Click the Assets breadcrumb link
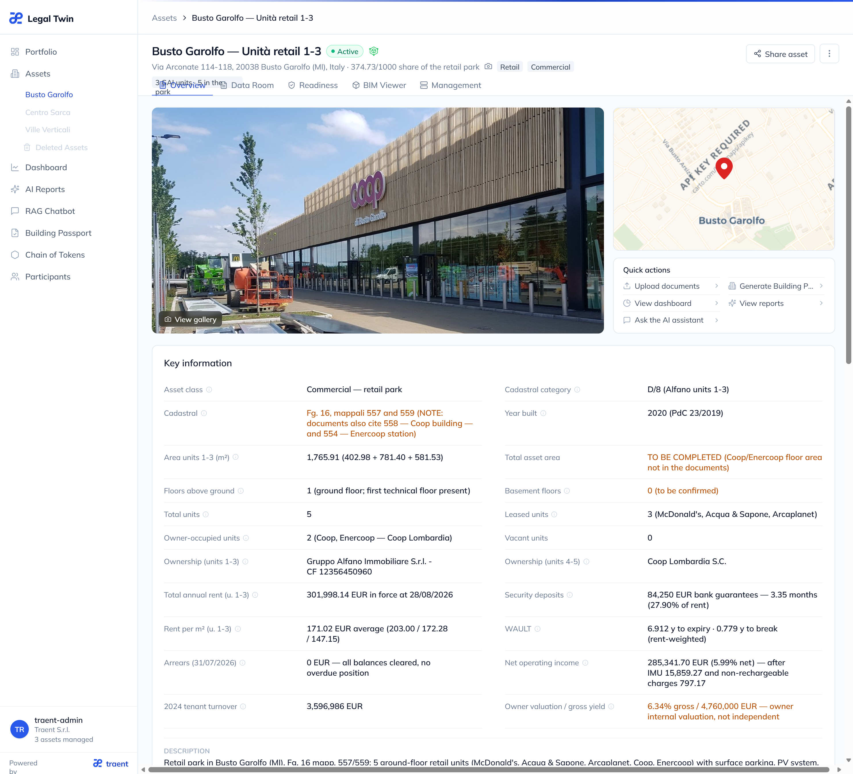 pyautogui.click(x=164, y=18)
